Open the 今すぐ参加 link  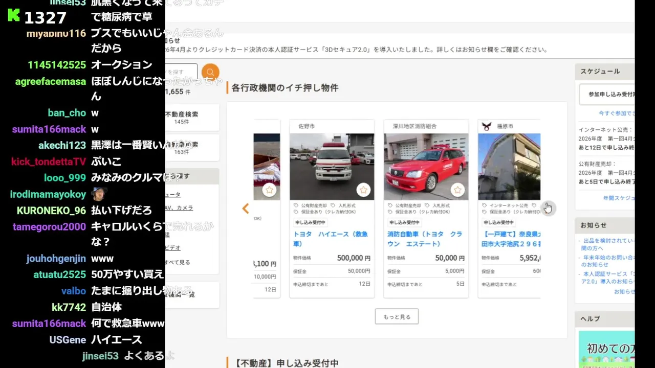(x=617, y=113)
